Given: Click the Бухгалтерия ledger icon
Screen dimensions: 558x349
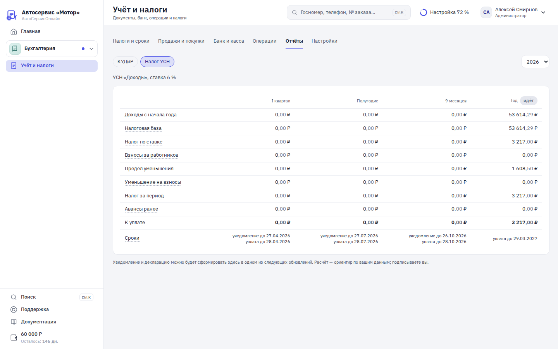Looking at the screenshot, I should (x=15, y=48).
